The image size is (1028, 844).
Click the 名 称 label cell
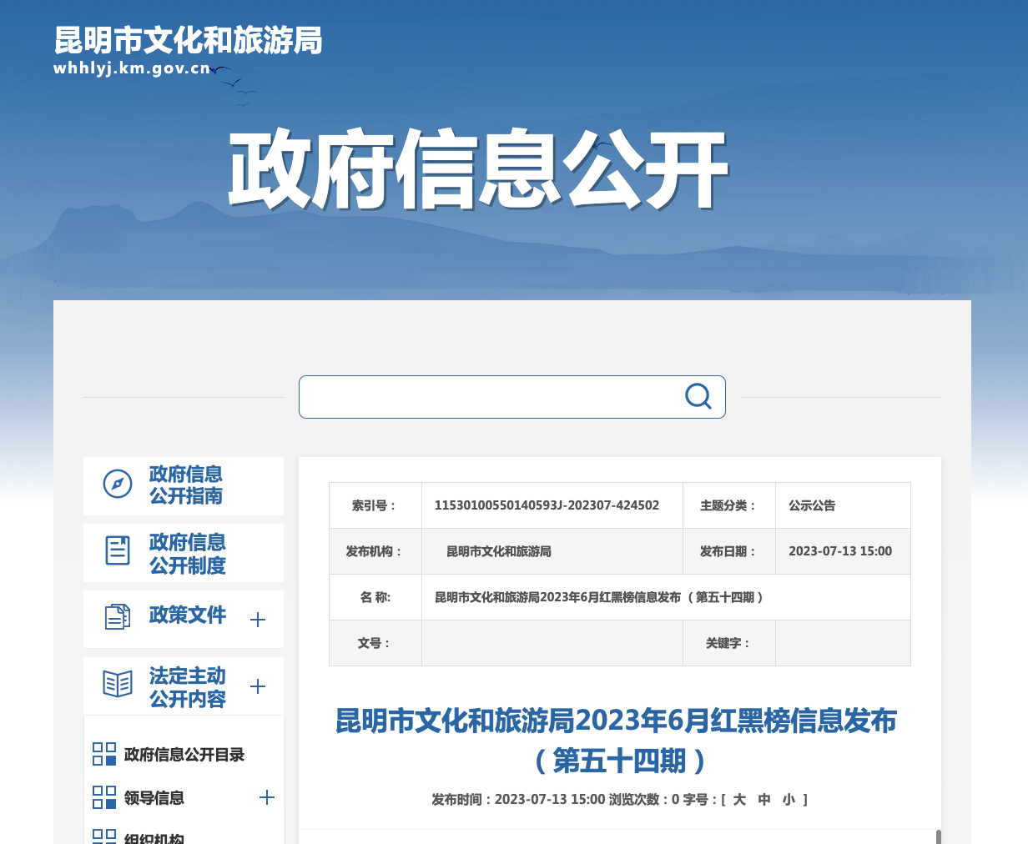click(375, 597)
